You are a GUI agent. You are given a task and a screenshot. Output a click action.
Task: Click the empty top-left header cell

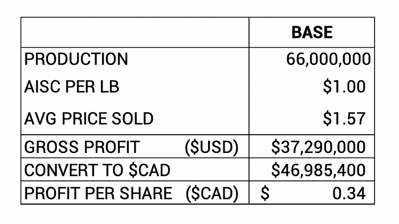pos(135,32)
